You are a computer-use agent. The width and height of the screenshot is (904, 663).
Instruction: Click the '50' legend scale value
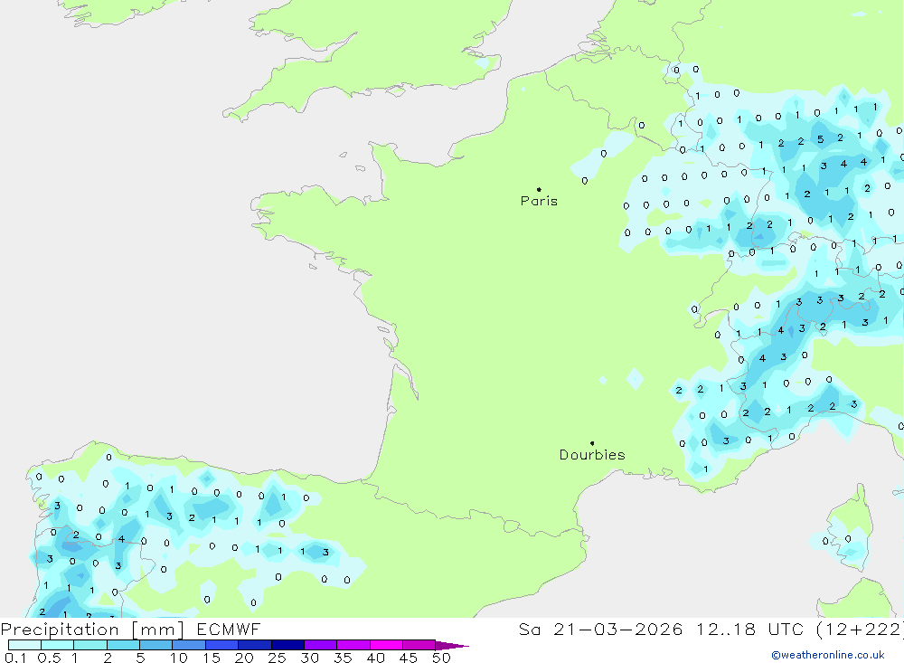pyautogui.click(x=441, y=658)
